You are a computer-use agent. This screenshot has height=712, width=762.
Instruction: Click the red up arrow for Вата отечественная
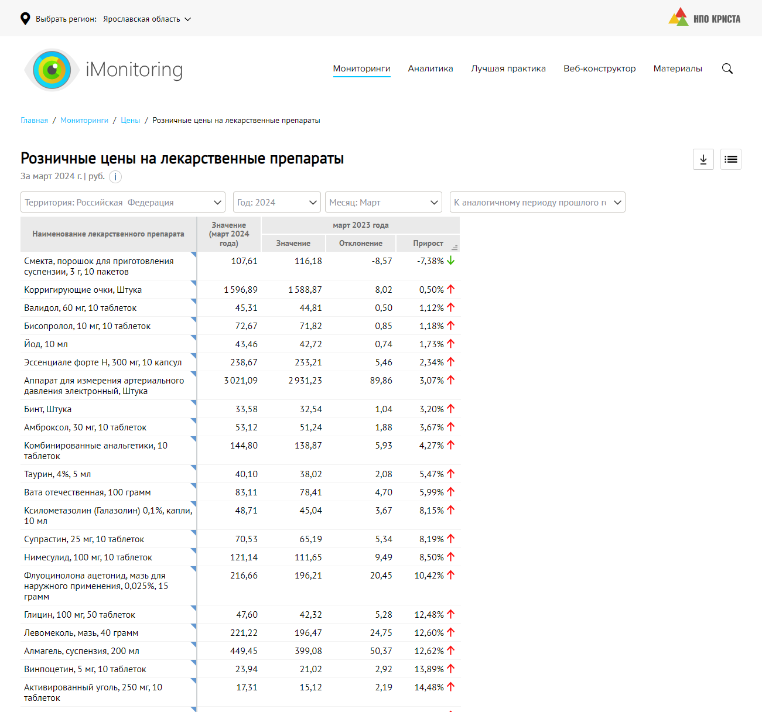(x=451, y=492)
